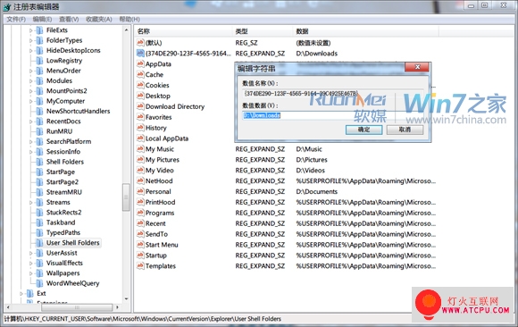Click the Taskband folder icon
The height and width of the screenshot is (327, 518).
(39, 222)
